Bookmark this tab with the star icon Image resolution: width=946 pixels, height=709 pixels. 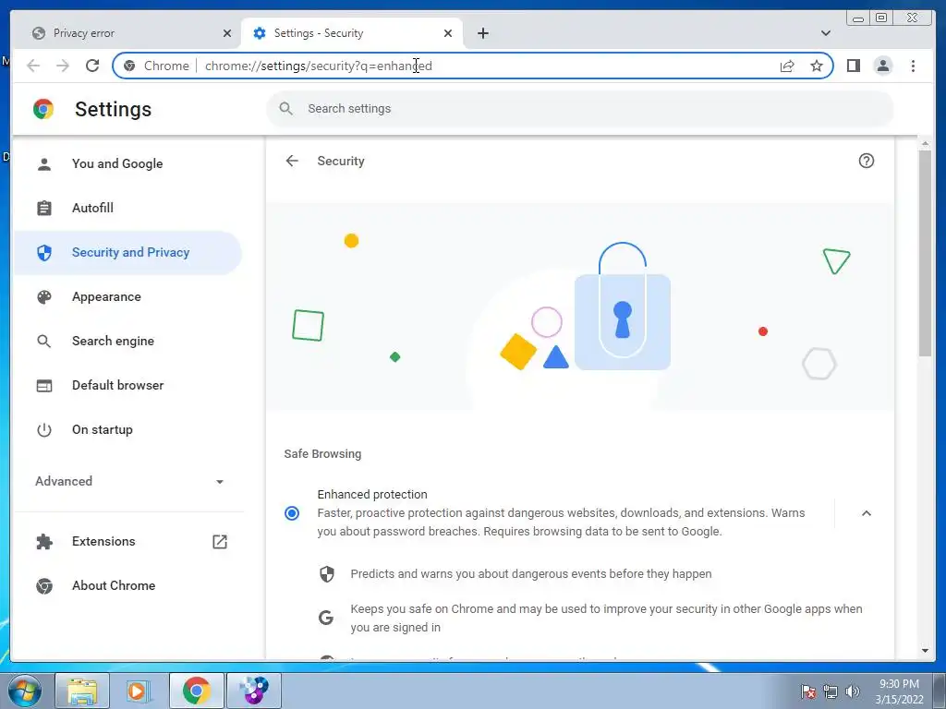(817, 66)
